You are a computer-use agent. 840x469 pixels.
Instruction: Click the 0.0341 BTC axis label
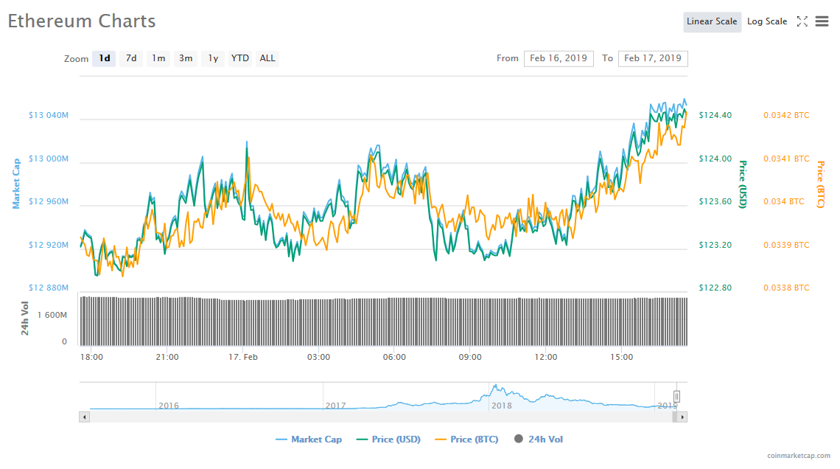[786, 159]
